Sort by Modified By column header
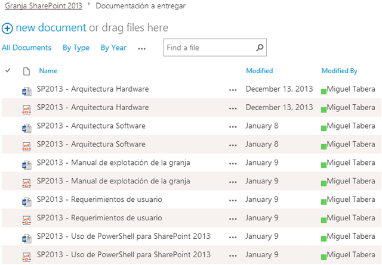This screenshot has height=265, width=382. (340, 71)
